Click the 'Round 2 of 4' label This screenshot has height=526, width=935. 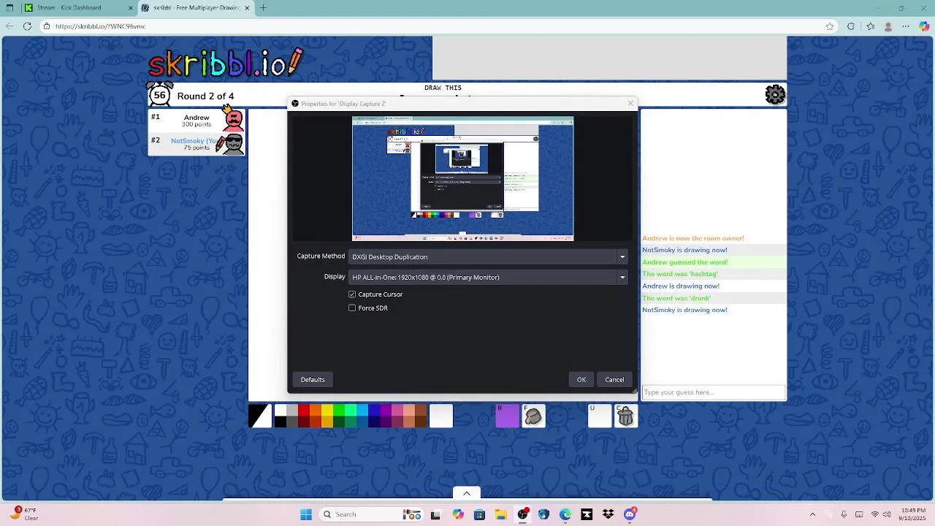coord(205,96)
